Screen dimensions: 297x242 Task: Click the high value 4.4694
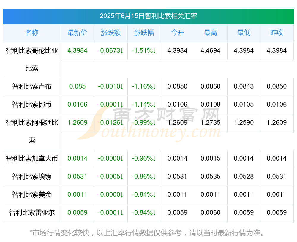pos(211,51)
